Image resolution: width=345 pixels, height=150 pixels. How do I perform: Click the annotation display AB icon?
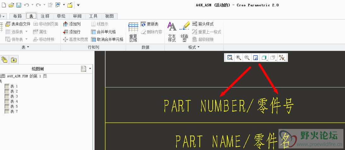pyautogui.click(x=273, y=58)
